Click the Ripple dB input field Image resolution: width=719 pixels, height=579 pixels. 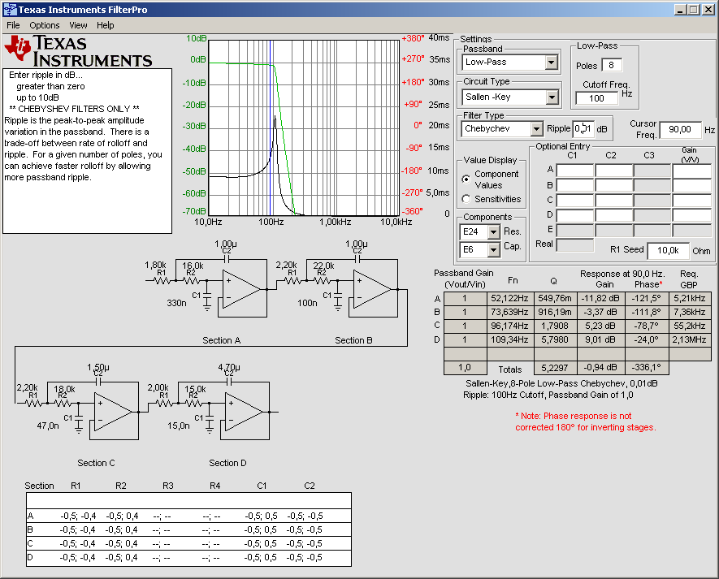click(x=583, y=129)
